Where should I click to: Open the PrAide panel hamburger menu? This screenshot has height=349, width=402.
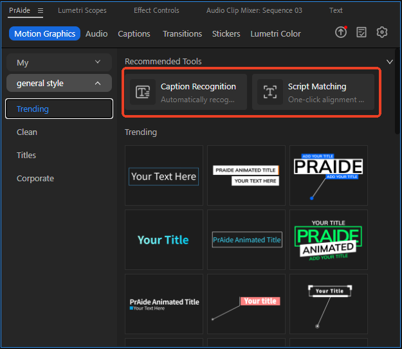click(x=41, y=11)
